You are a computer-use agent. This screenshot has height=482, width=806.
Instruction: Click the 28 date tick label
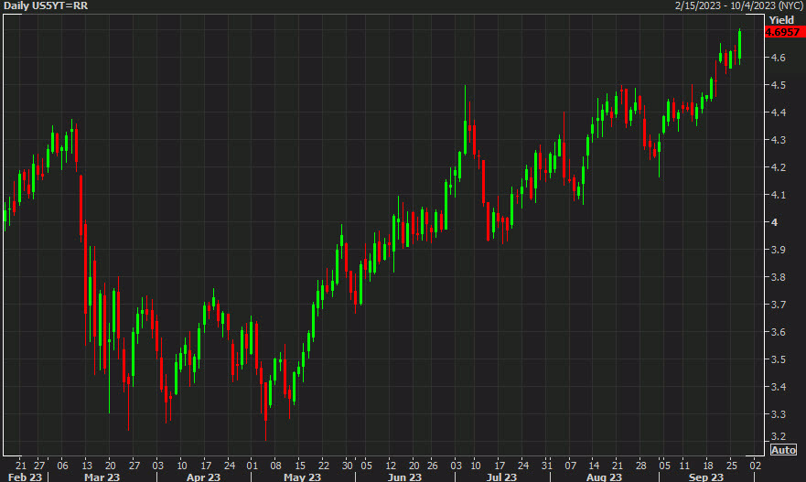point(640,466)
